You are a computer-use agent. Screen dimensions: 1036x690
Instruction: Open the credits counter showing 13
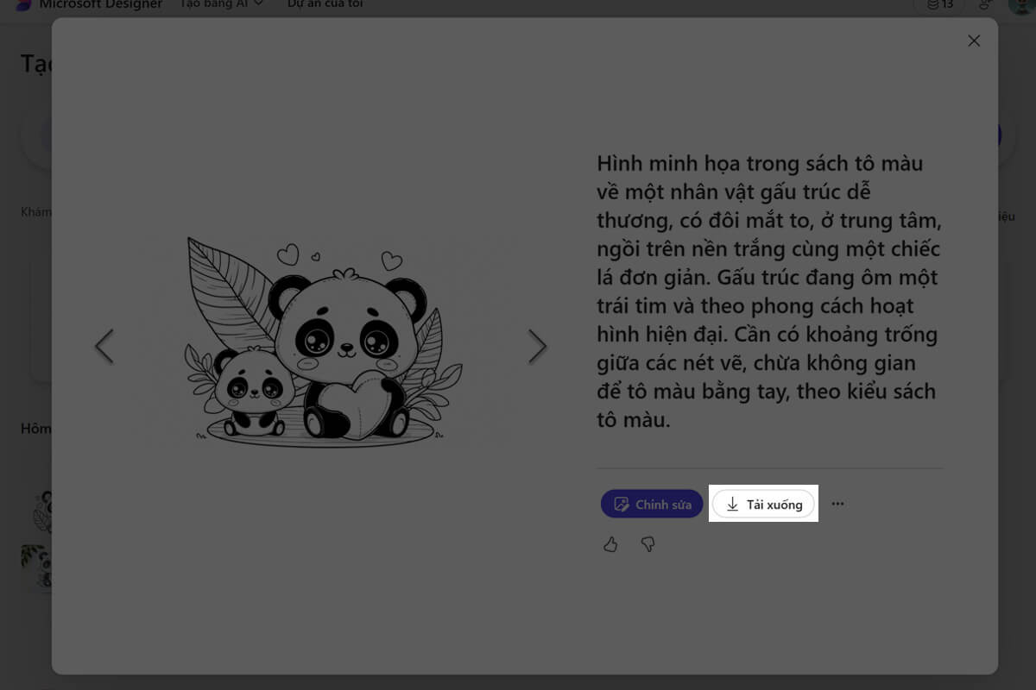(939, 5)
